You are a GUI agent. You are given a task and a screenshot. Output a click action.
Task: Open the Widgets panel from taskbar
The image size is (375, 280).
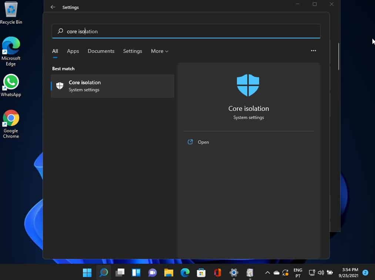(136, 273)
